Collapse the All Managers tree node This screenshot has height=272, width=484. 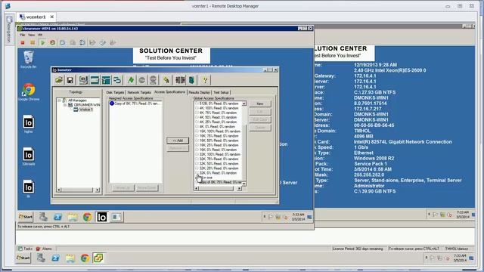[x=59, y=100]
